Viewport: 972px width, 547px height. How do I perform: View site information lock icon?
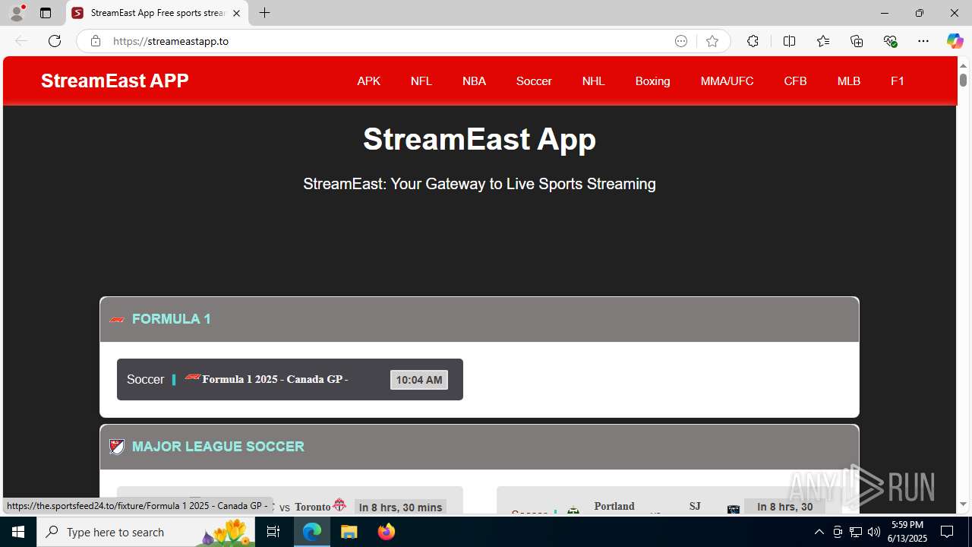(96, 41)
